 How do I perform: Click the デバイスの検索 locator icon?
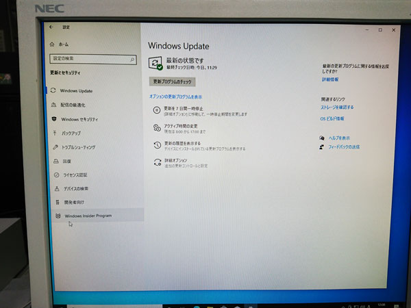[x=57, y=188]
